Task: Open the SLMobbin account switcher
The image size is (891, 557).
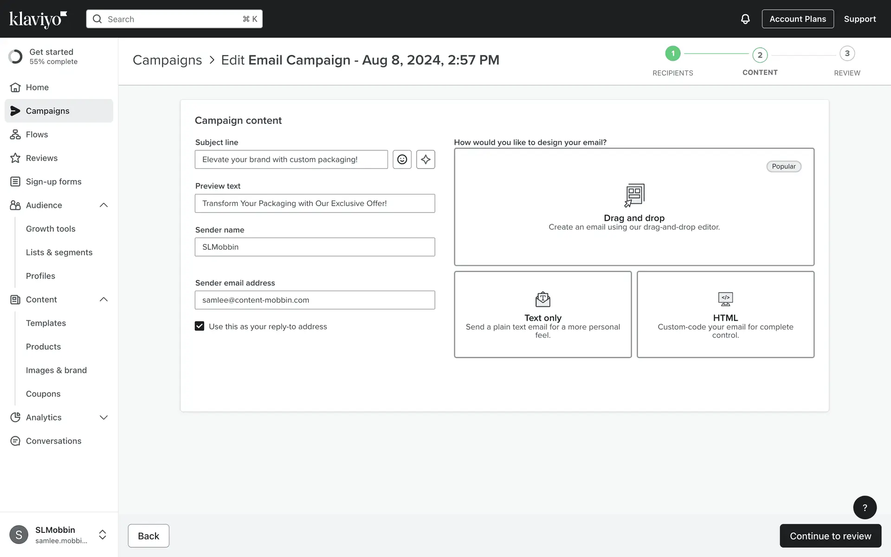Action: (x=103, y=535)
